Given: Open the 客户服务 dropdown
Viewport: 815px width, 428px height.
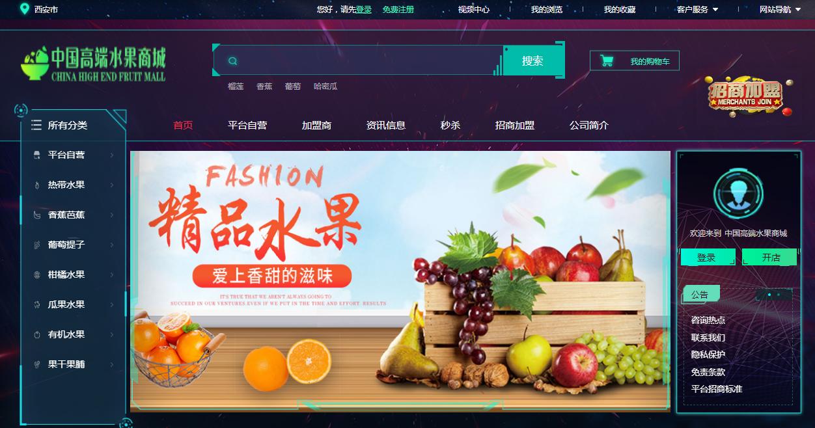Looking at the screenshot, I should coord(697,9).
